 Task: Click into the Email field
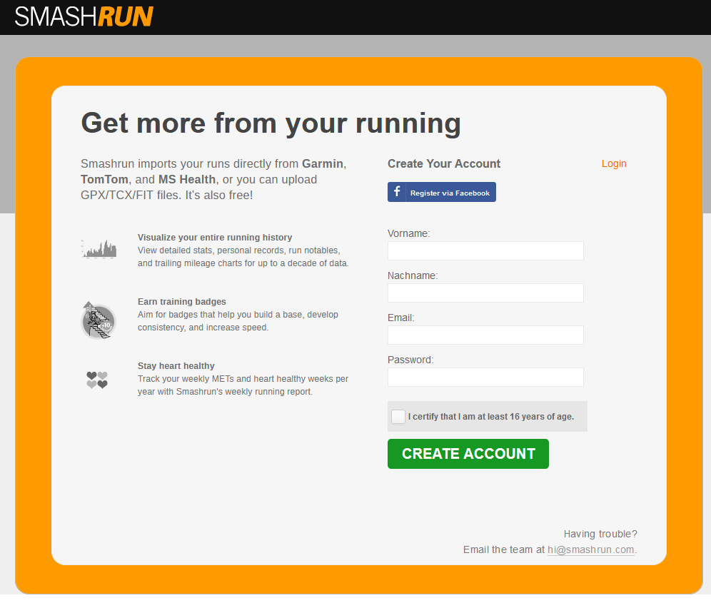485,335
